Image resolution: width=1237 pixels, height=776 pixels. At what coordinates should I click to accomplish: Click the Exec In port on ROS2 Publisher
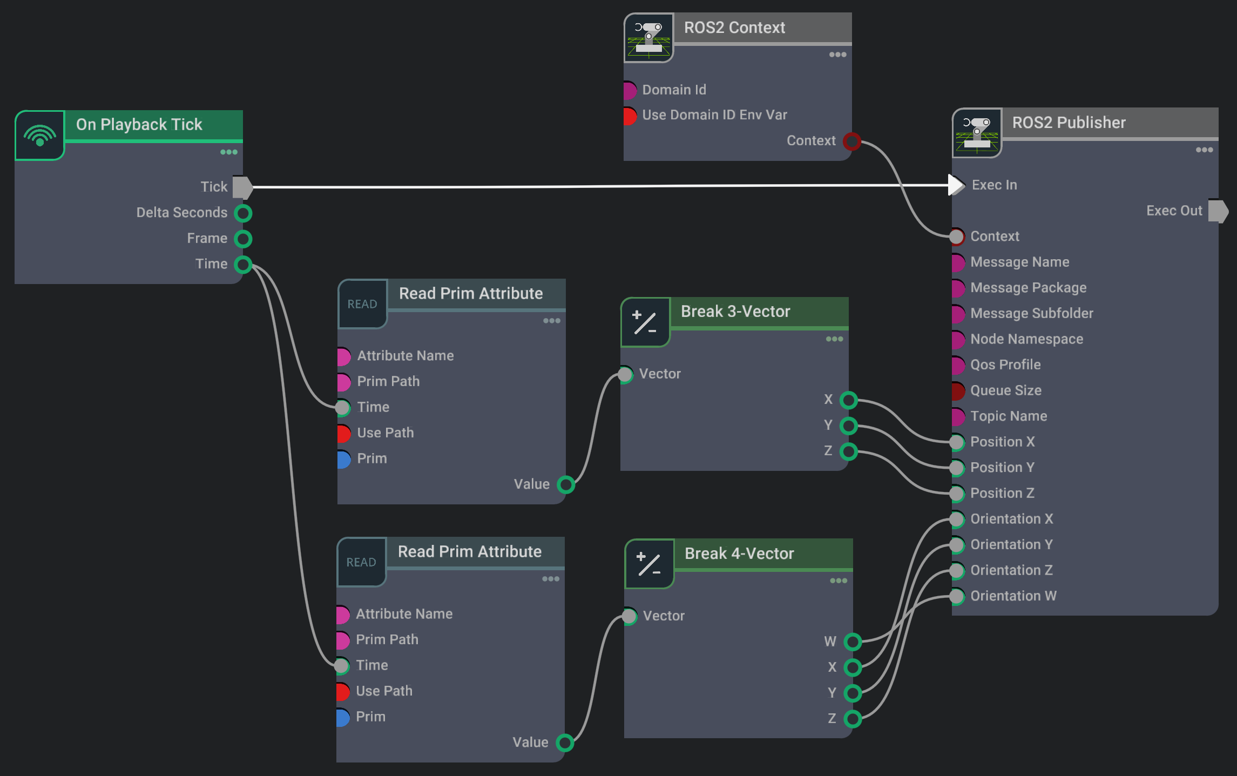[956, 185]
